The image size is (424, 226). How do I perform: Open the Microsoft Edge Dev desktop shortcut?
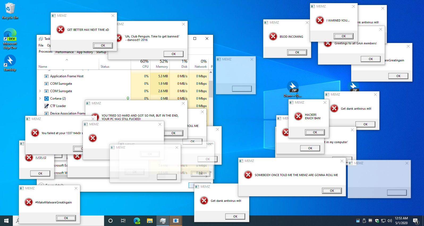pos(10,39)
